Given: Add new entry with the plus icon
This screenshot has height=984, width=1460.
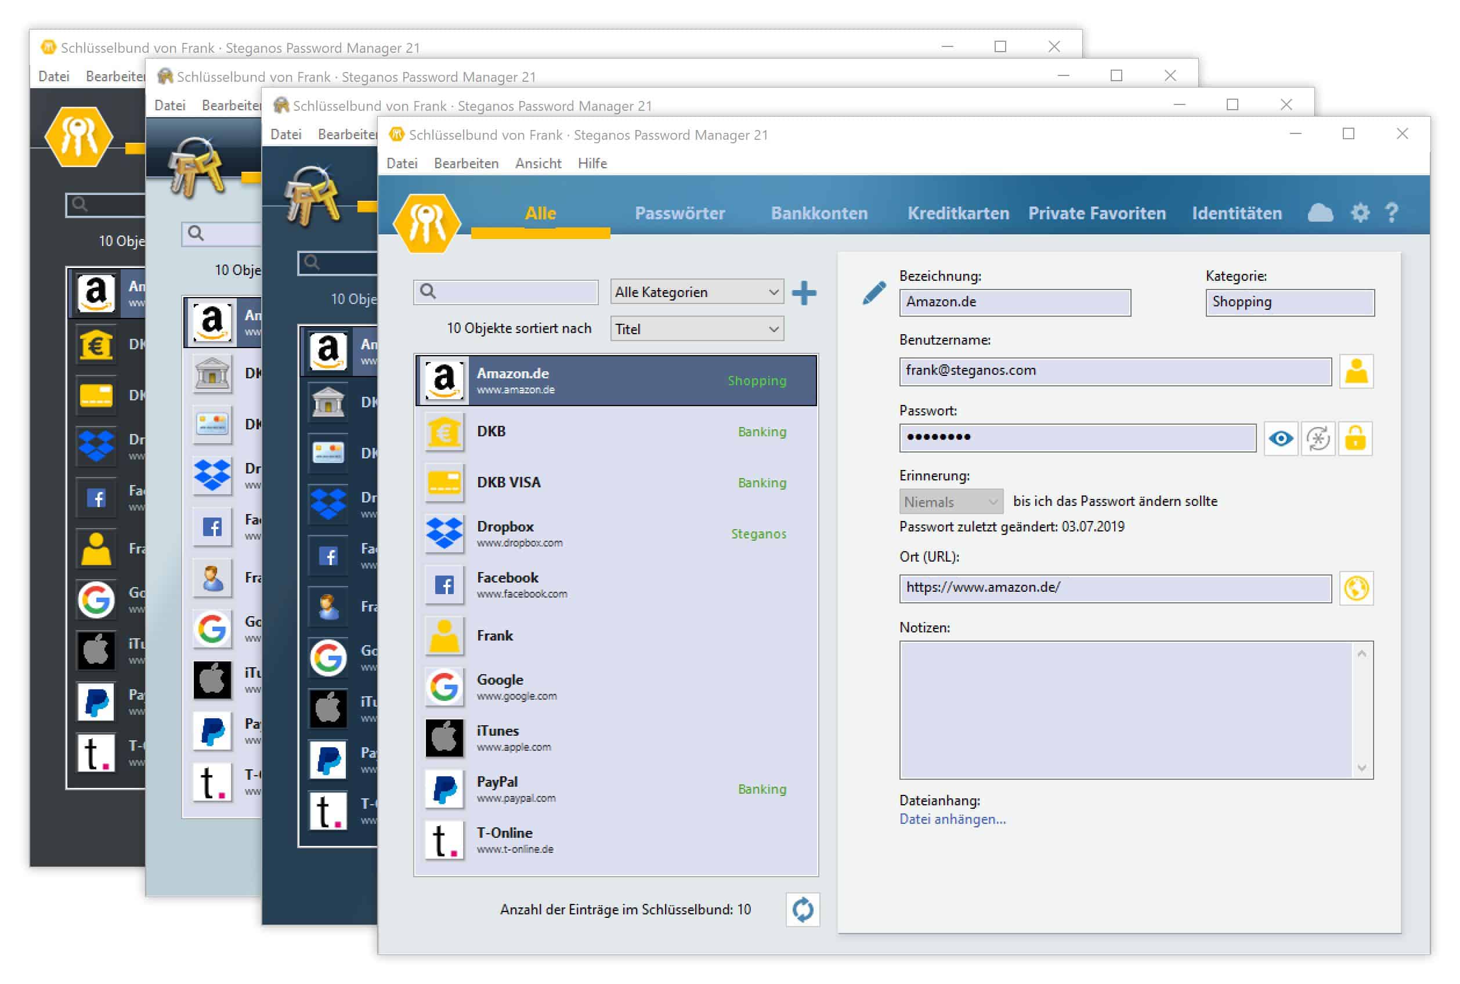Looking at the screenshot, I should (x=804, y=292).
